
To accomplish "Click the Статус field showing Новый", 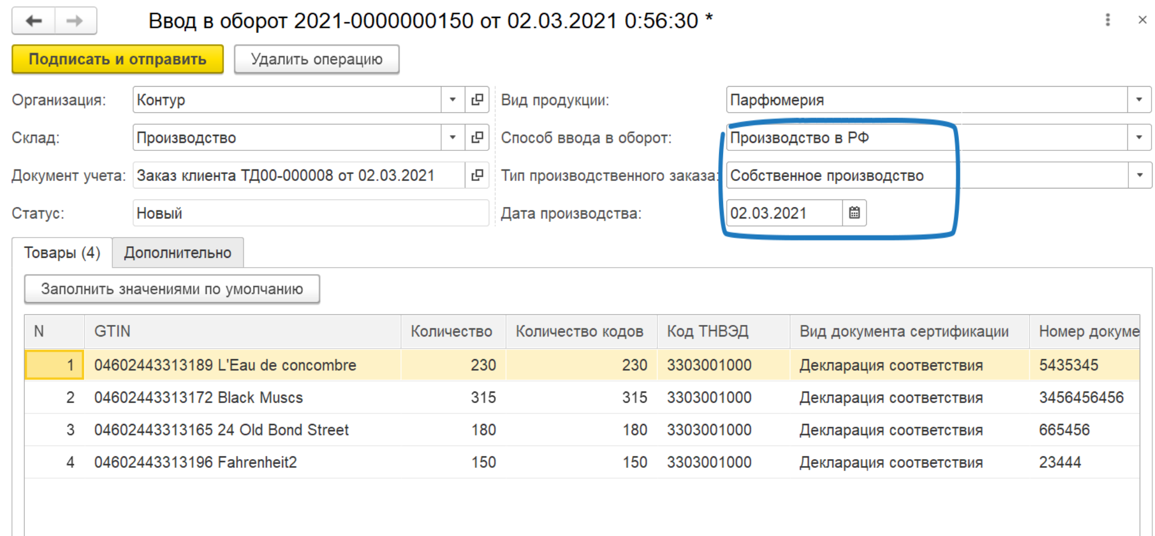I will [x=311, y=213].
